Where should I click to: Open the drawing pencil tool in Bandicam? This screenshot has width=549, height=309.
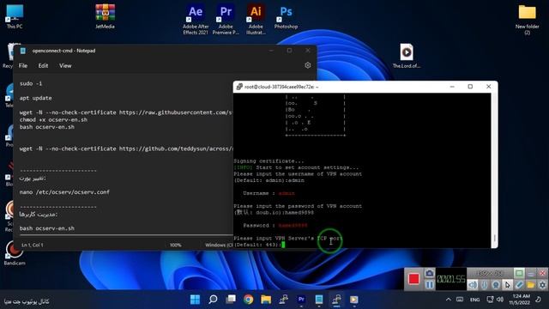pos(519,285)
